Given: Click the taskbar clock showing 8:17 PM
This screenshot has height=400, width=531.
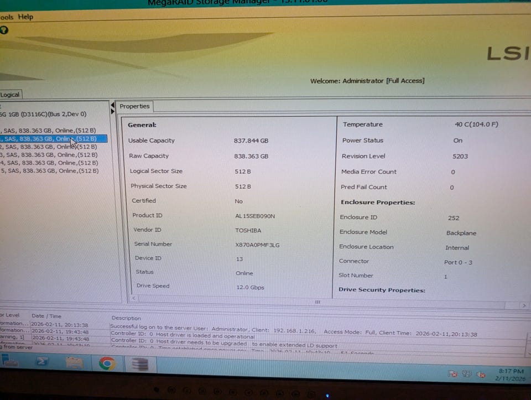Looking at the screenshot, I should point(511,375).
